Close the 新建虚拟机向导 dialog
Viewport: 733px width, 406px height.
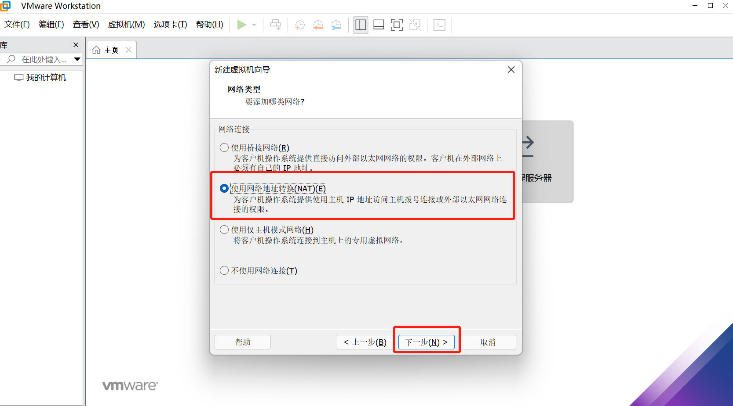511,70
